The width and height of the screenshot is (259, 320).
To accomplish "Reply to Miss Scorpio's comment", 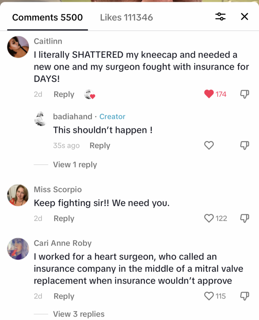I will coord(64,218).
